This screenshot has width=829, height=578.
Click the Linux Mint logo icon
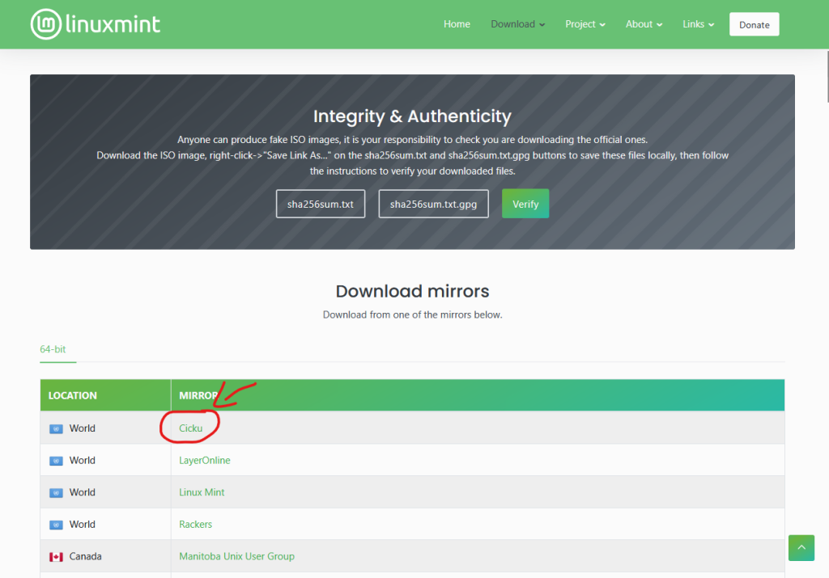(x=46, y=24)
